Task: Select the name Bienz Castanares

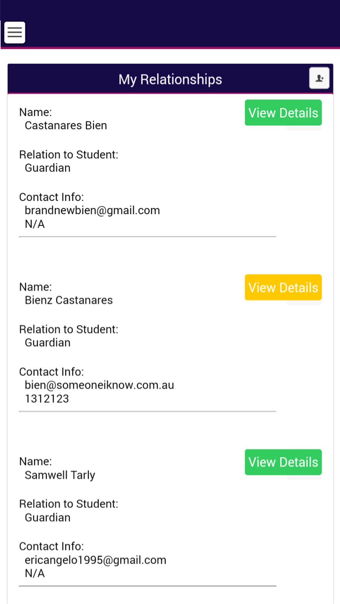Action: [69, 300]
